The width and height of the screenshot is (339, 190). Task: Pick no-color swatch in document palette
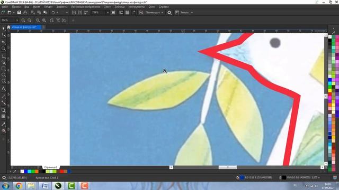tap(22, 172)
